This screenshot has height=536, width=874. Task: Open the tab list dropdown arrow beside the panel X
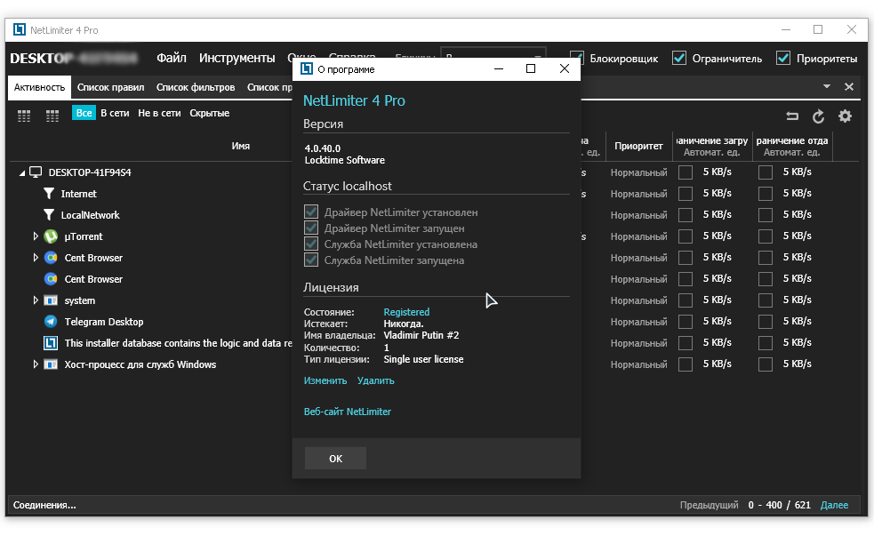[x=827, y=86]
